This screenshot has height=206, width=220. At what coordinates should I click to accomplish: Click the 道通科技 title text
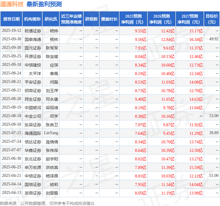[x=12, y=4]
